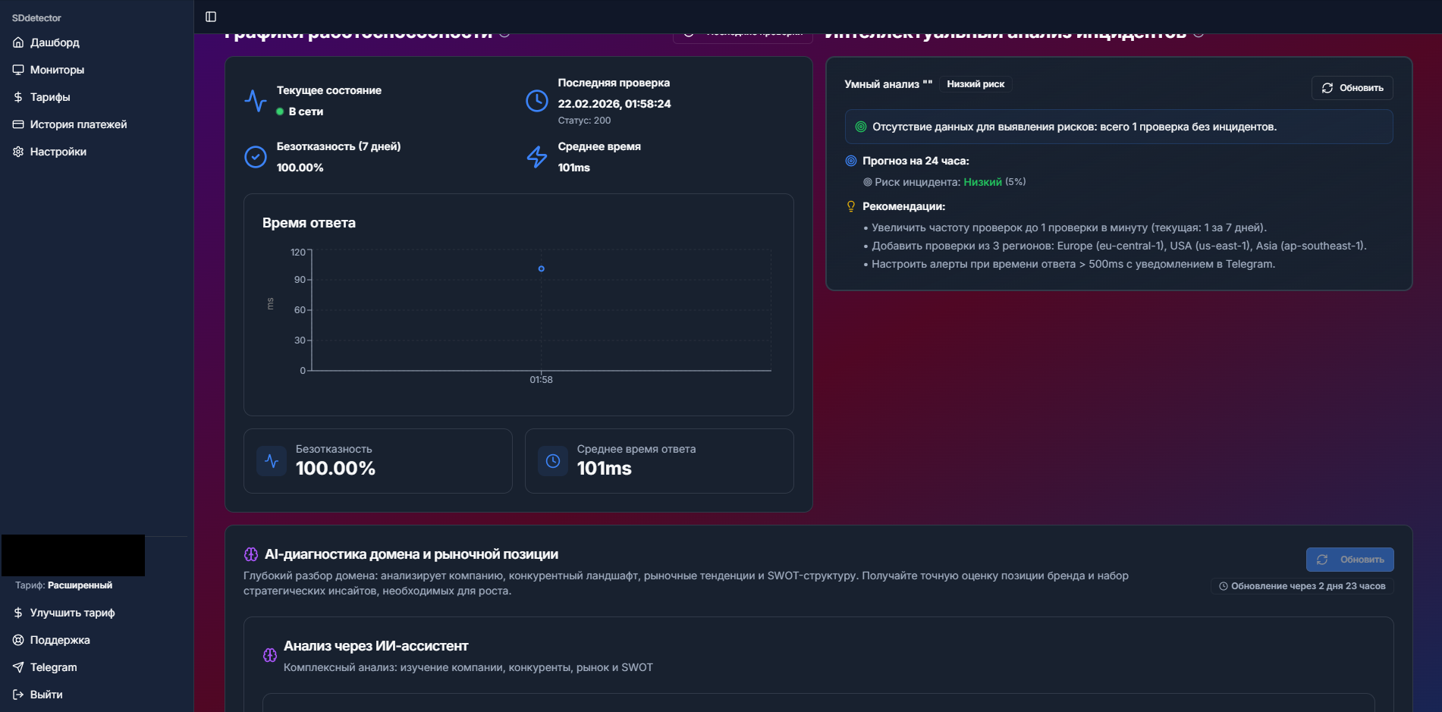
Task: Click the paper plane Telegram icon
Action: 18,667
